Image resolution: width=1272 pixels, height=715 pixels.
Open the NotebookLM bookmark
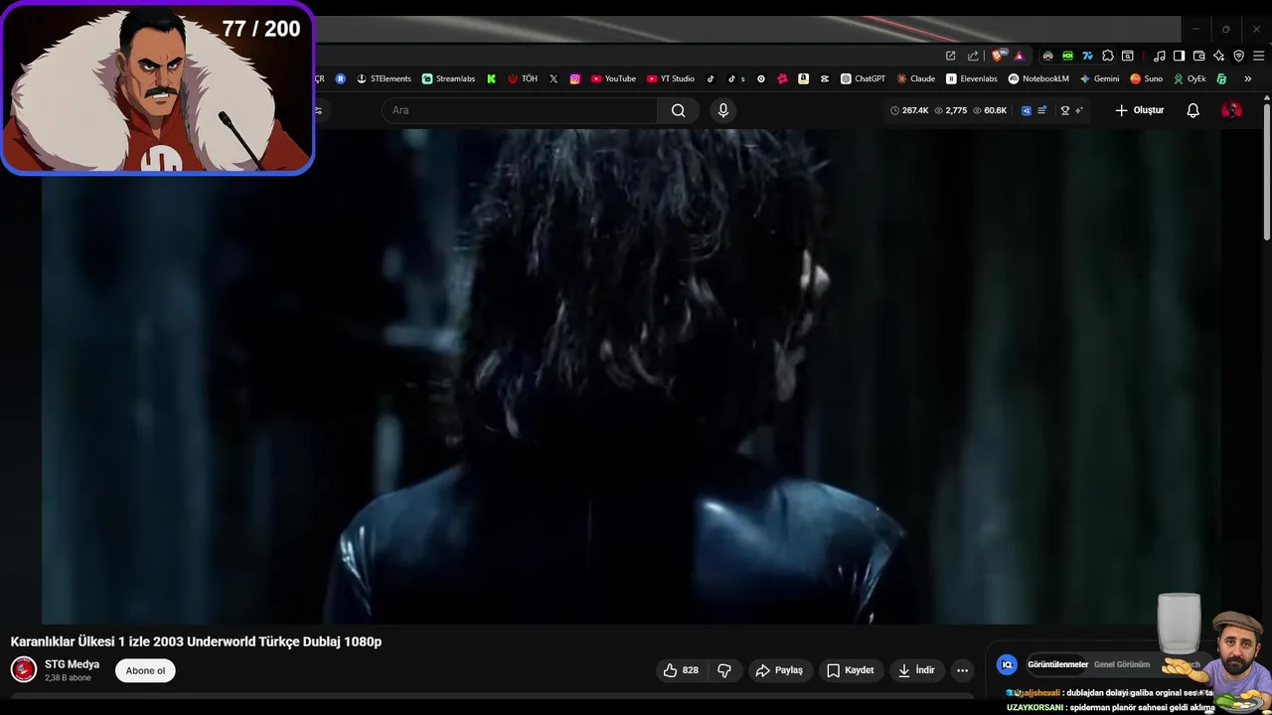coord(1038,78)
